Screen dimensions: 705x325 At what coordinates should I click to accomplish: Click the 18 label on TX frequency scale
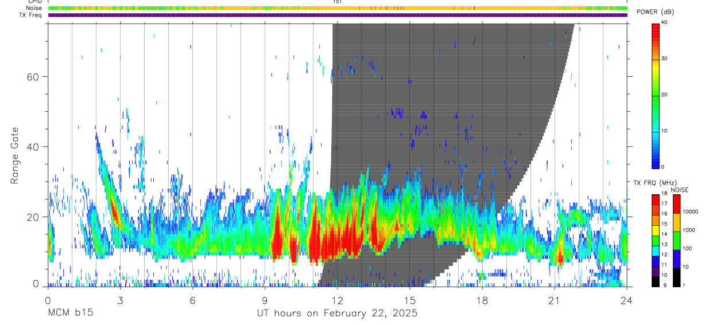click(664, 194)
